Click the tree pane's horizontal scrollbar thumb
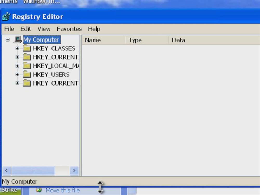 [33, 171]
